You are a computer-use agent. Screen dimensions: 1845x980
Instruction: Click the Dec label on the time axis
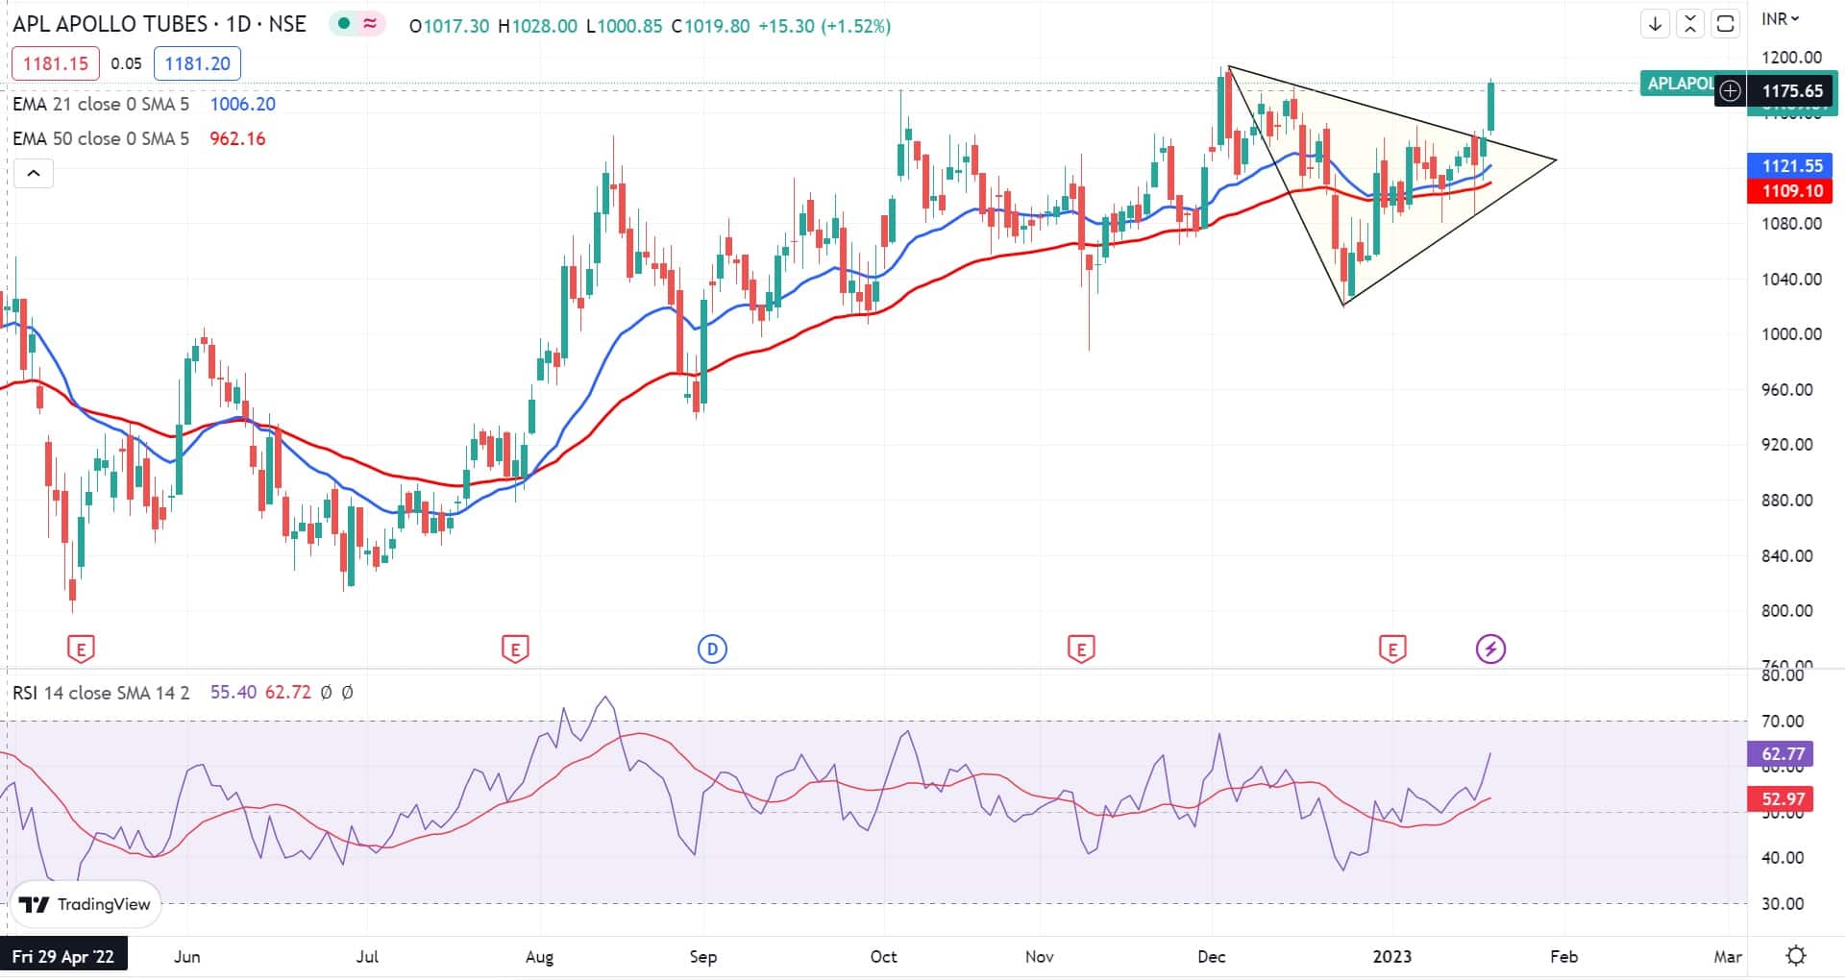(1212, 957)
